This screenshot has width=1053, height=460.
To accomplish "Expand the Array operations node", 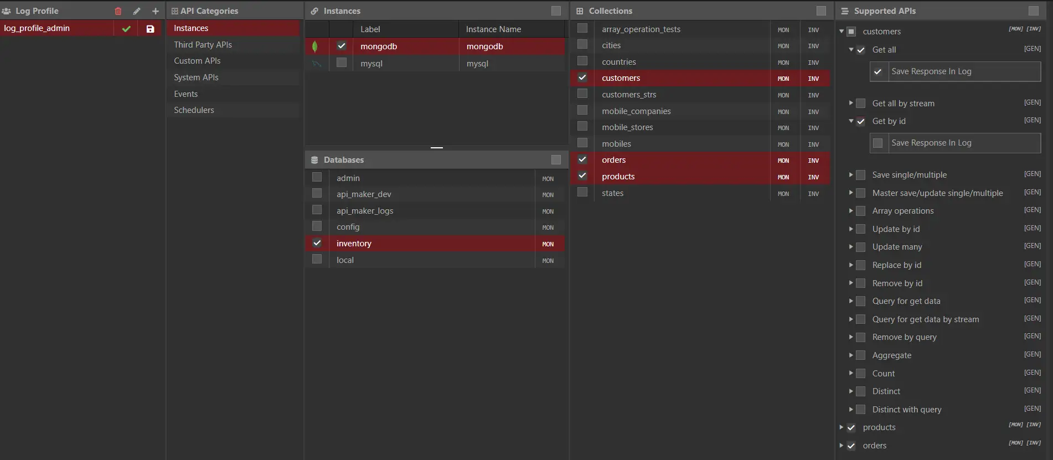I will [x=851, y=210].
